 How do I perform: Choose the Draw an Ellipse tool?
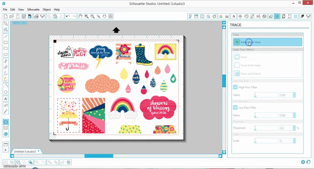click(x=5, y=54)
